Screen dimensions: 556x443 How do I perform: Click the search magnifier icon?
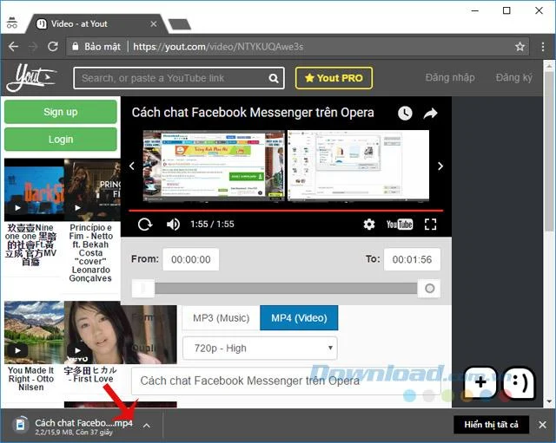click(274, 78)
